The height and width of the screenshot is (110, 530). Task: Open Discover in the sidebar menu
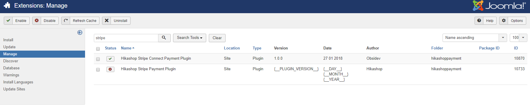click(11, 61)
